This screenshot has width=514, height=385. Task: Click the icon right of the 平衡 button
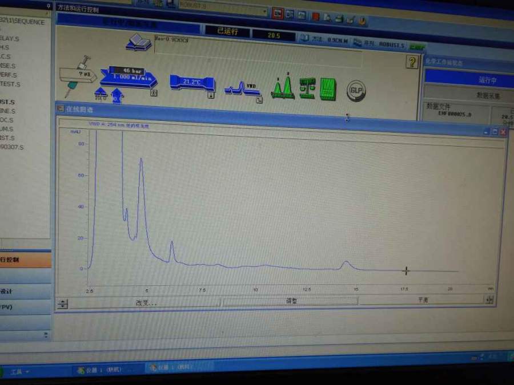(489, 299)
